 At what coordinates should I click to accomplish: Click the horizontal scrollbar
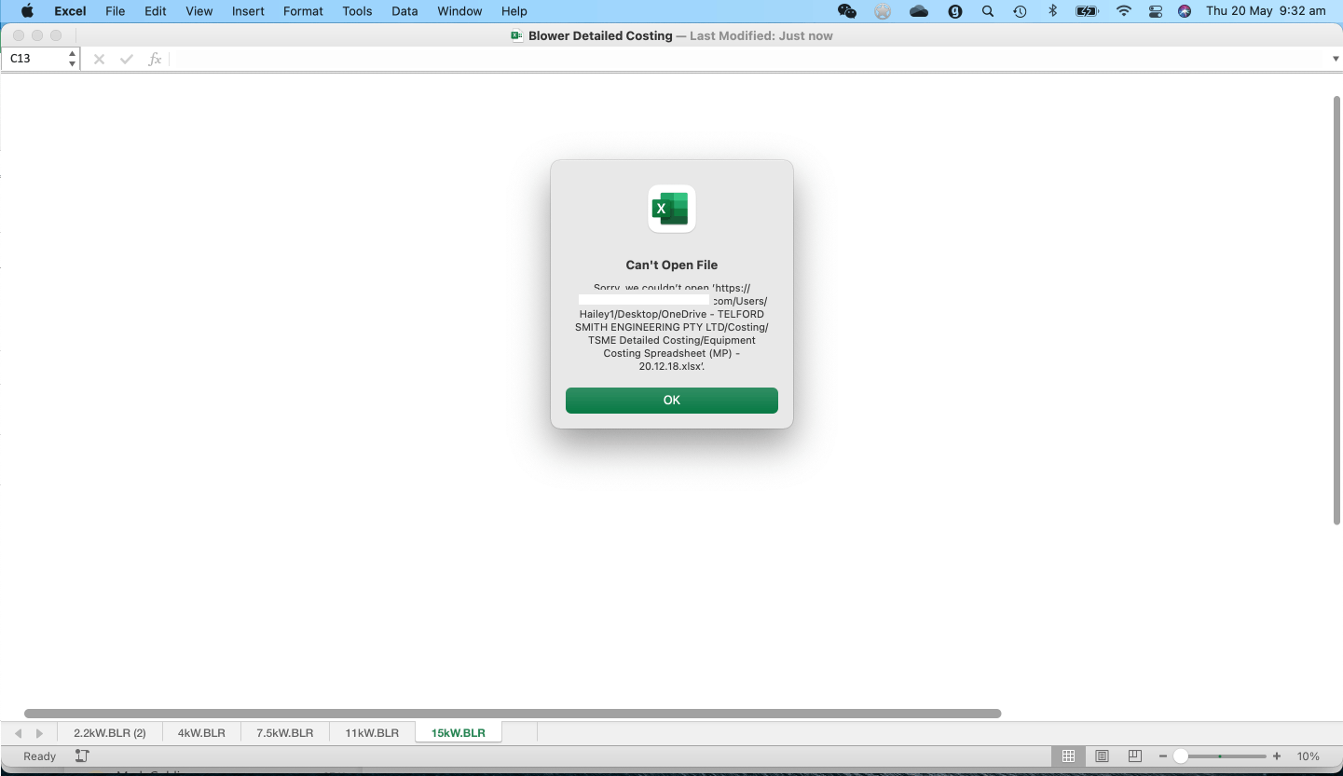(x=513, y=714)
